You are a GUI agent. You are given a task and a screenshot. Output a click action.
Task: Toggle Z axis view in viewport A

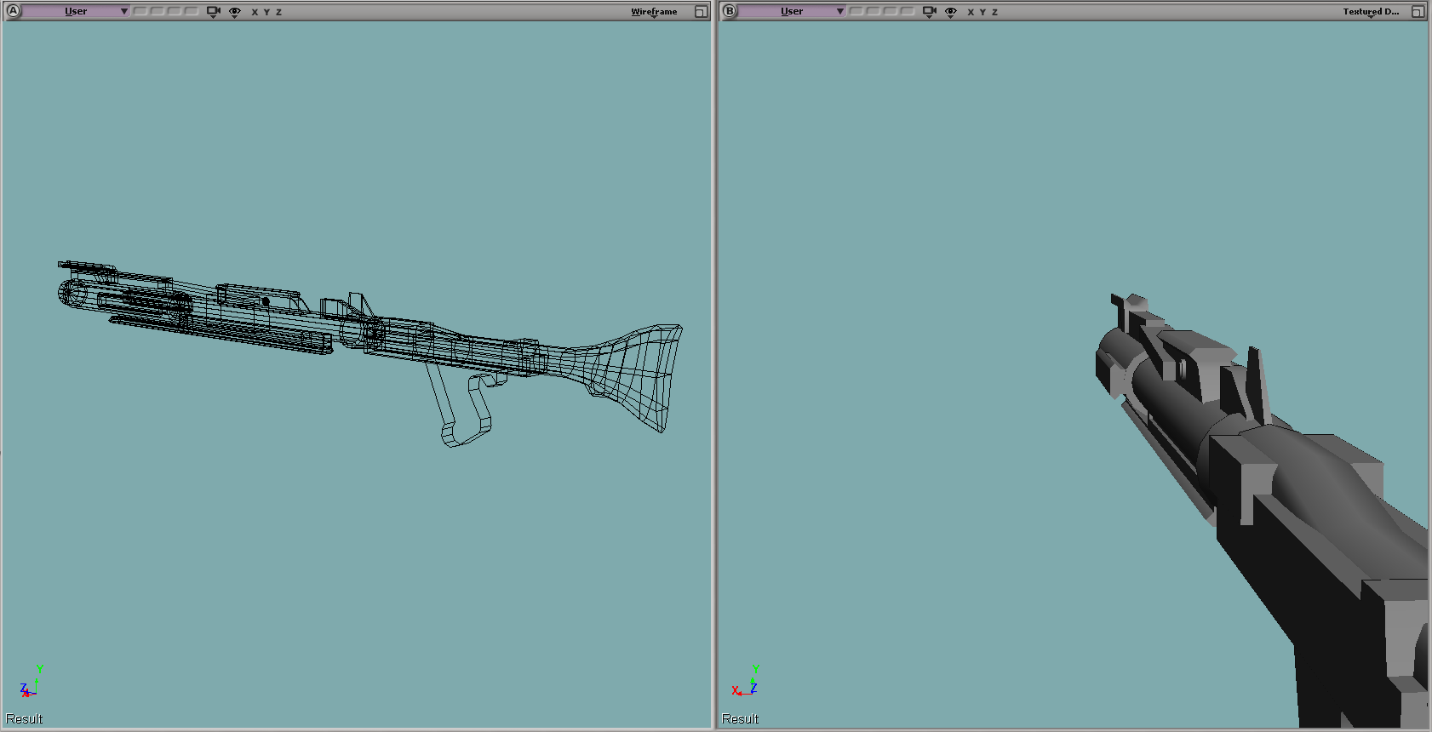(x=278, y=12)
